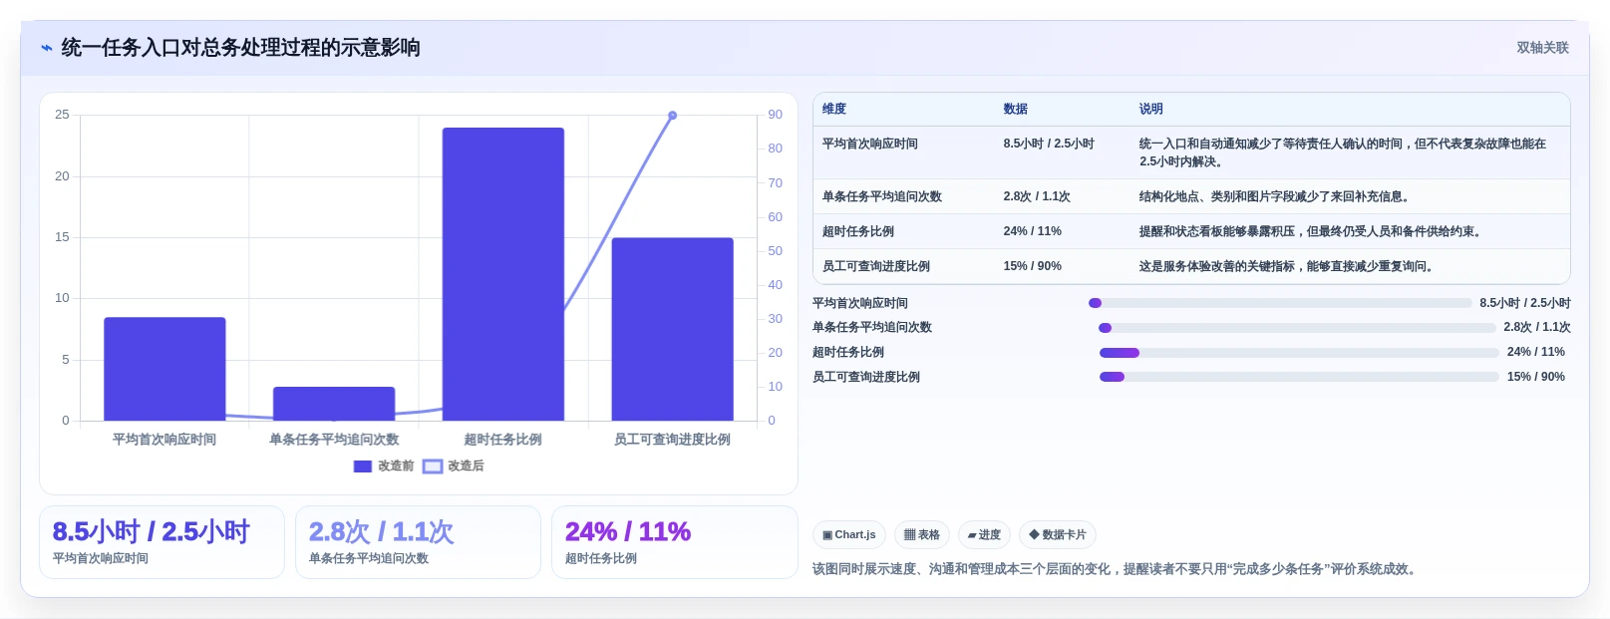Click 单条任务平均追问次数 table row label
This screenshot has width=1610, height=619.
tap(882, 196)
